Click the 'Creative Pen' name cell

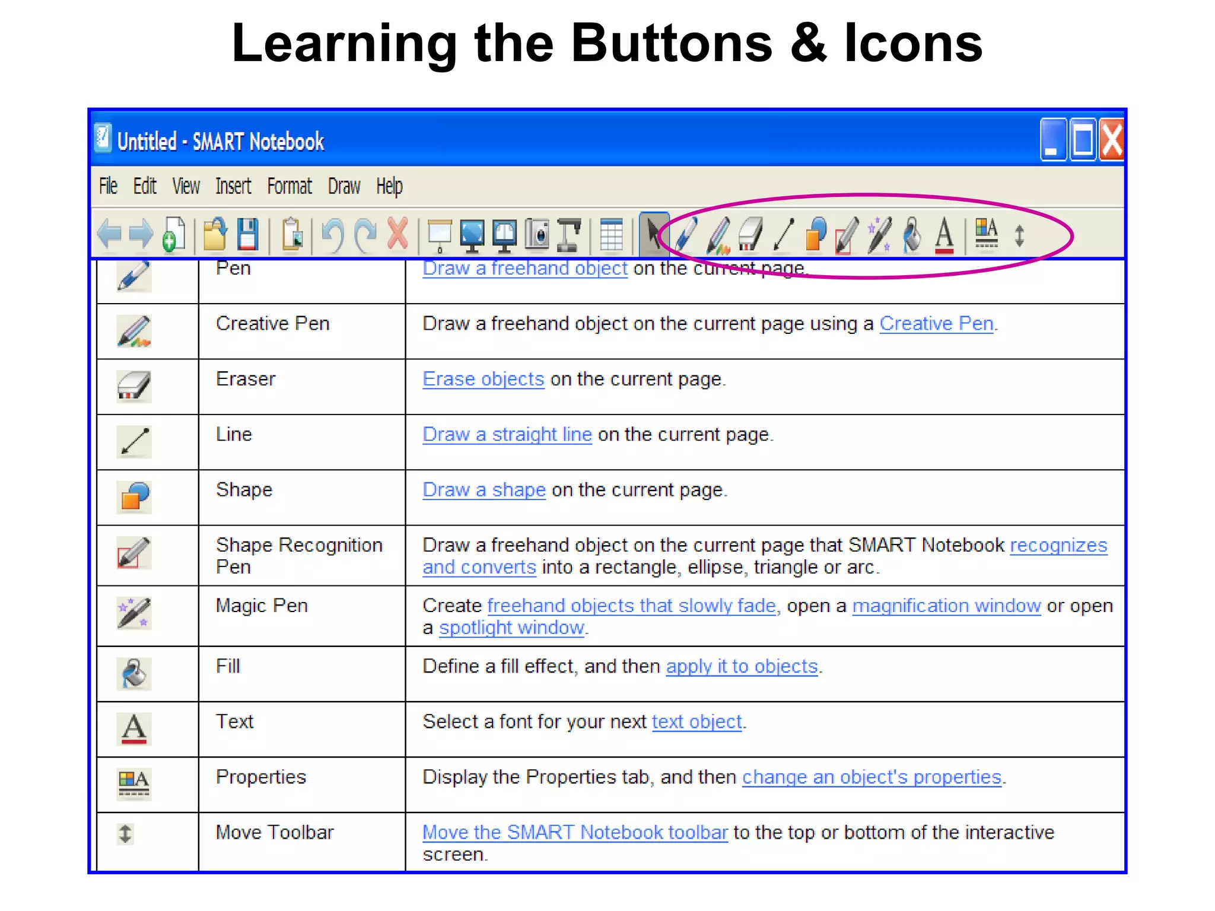[x=302, y=332]
